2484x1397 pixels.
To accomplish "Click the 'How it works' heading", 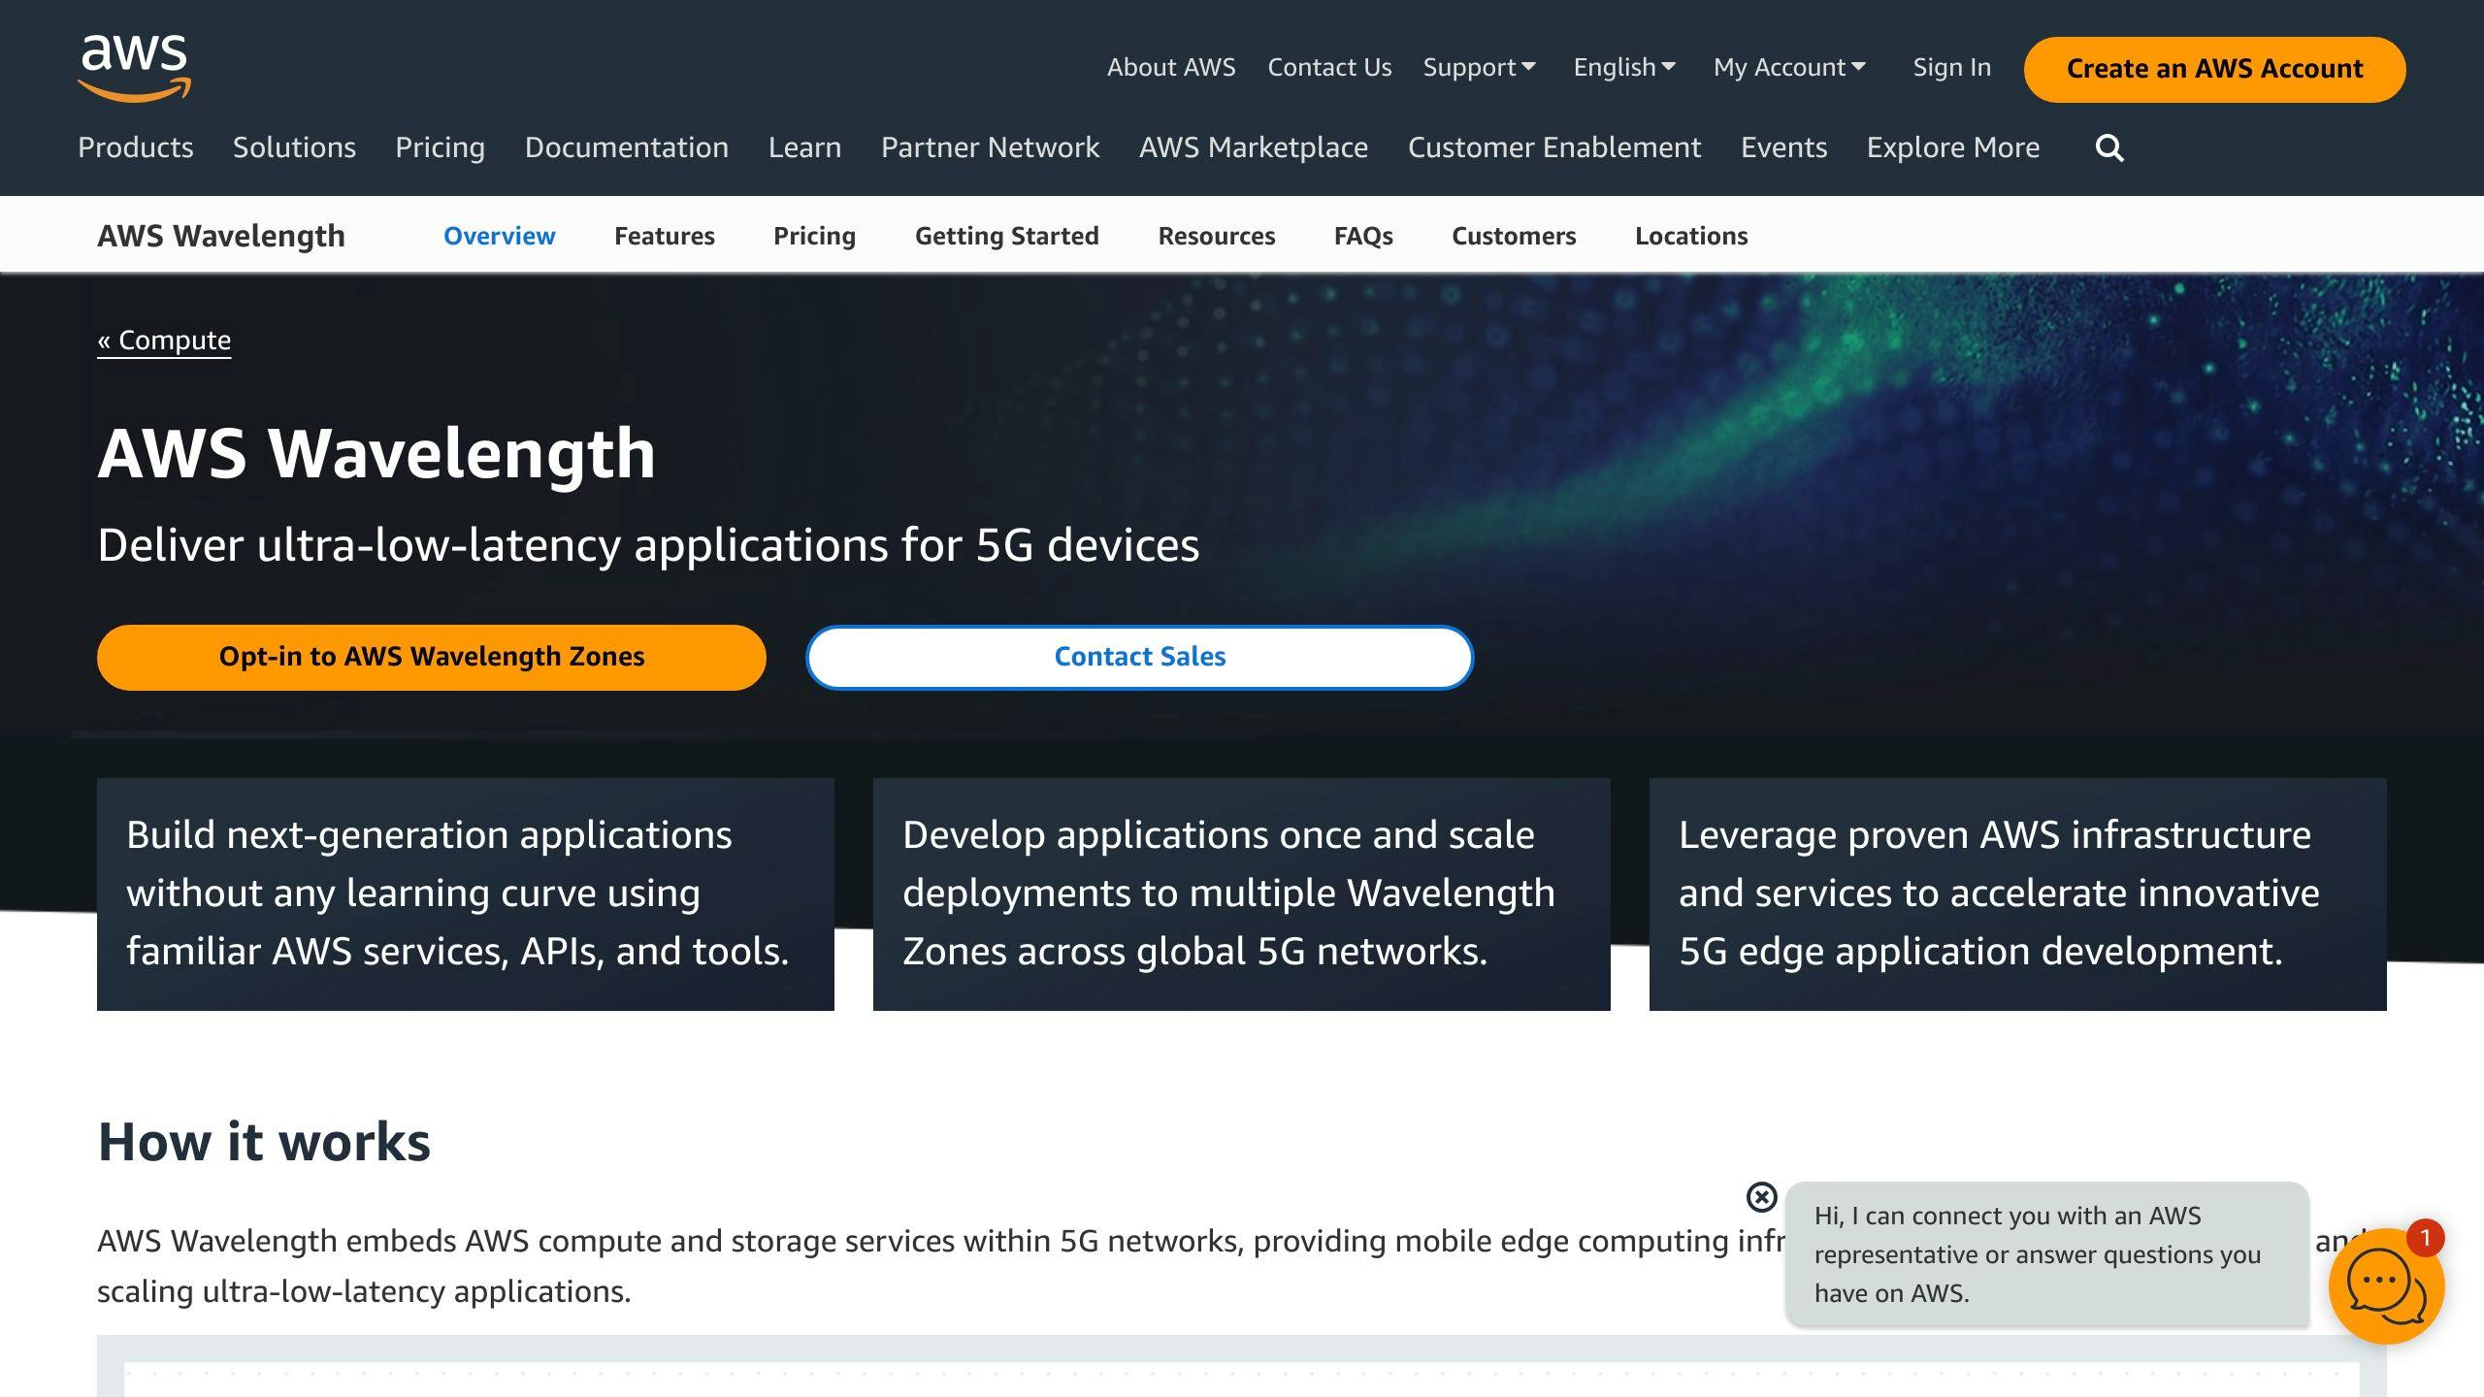I will 264,1142.
